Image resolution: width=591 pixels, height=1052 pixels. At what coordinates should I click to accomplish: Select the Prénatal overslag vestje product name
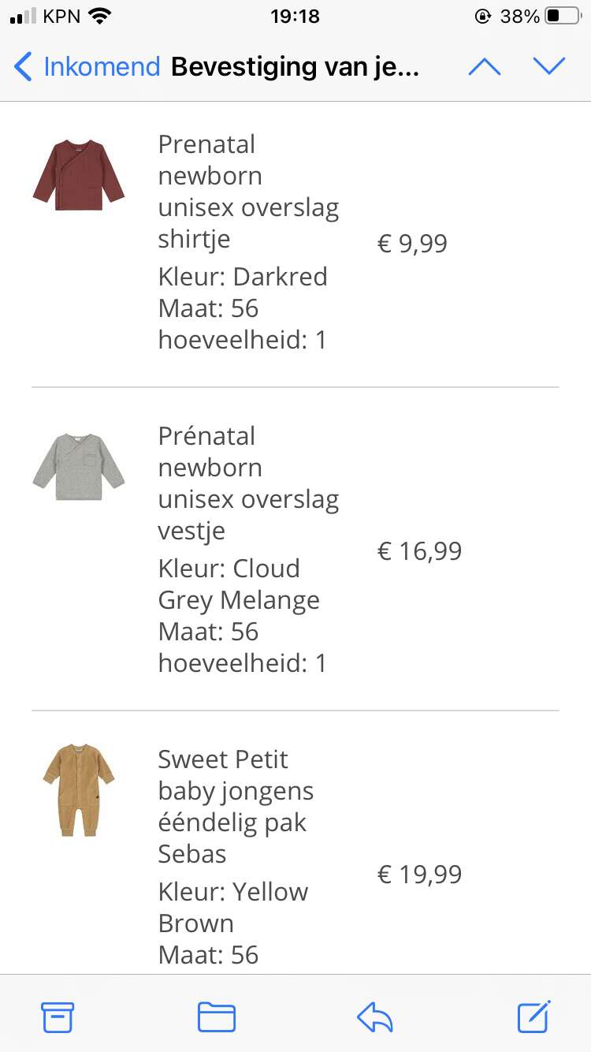click(248, 483)
